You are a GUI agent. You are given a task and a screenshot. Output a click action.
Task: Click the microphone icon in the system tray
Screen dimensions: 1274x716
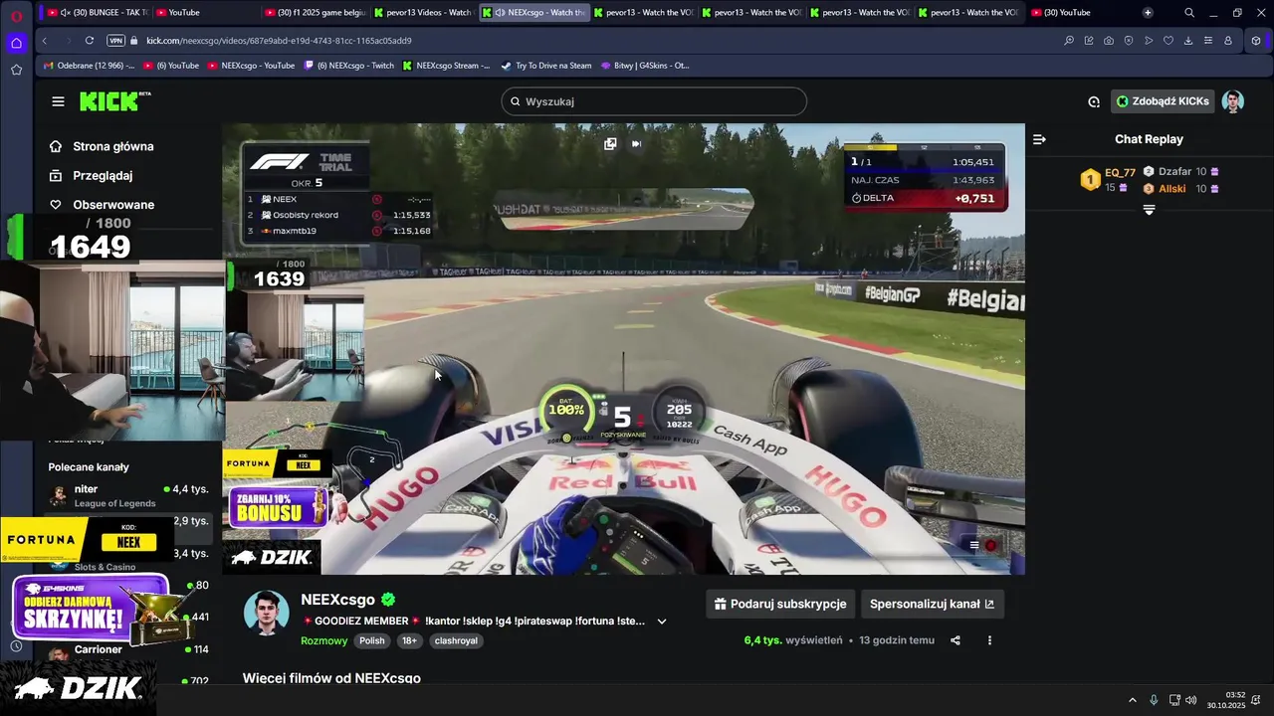(x=1154, y=700)
